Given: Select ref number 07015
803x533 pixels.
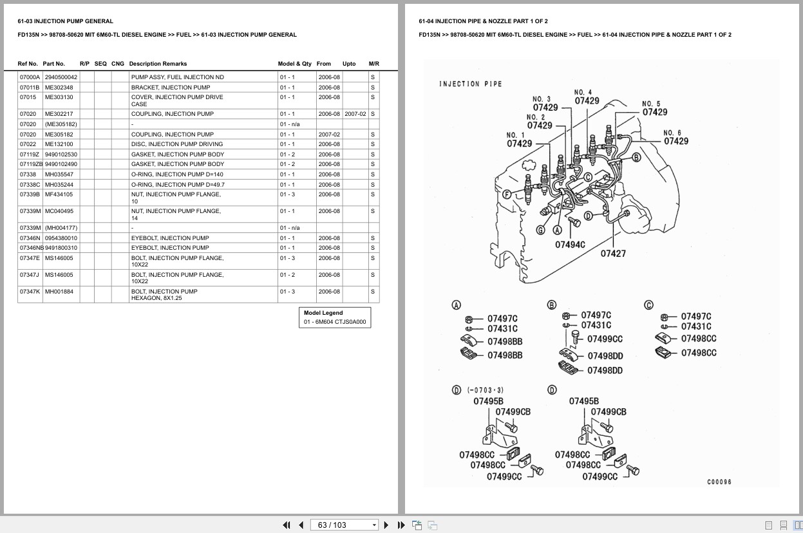Looking at the screenshot, I should click(x=28, y=97).
